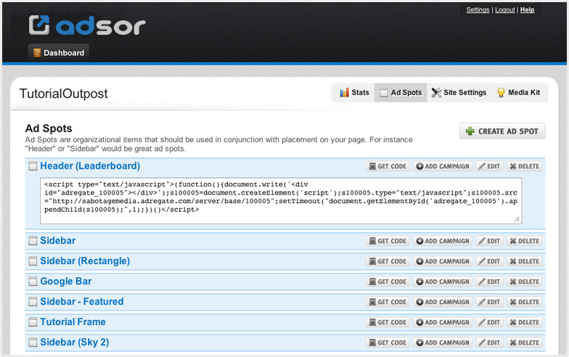Viewport: 569px width, 357px height.
Task: Edit the Sidebar (Sky 2) spot
Action: coord(489,342)
